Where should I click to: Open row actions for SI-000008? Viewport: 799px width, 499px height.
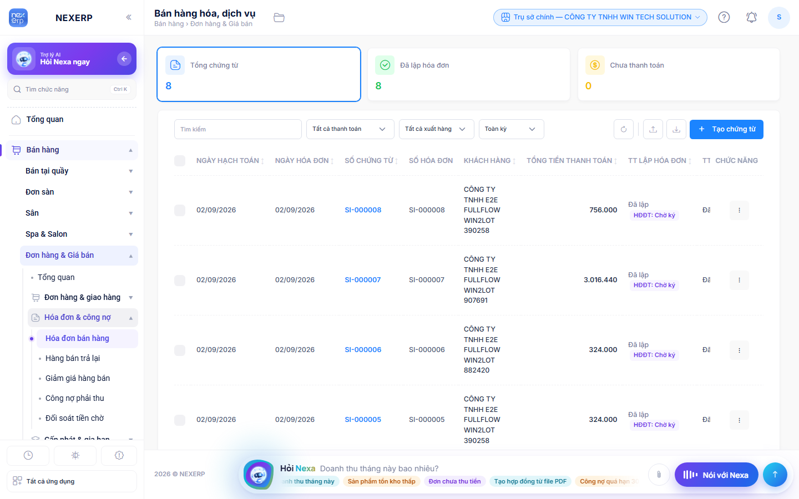pyautogui.click(x=739, y=210)
